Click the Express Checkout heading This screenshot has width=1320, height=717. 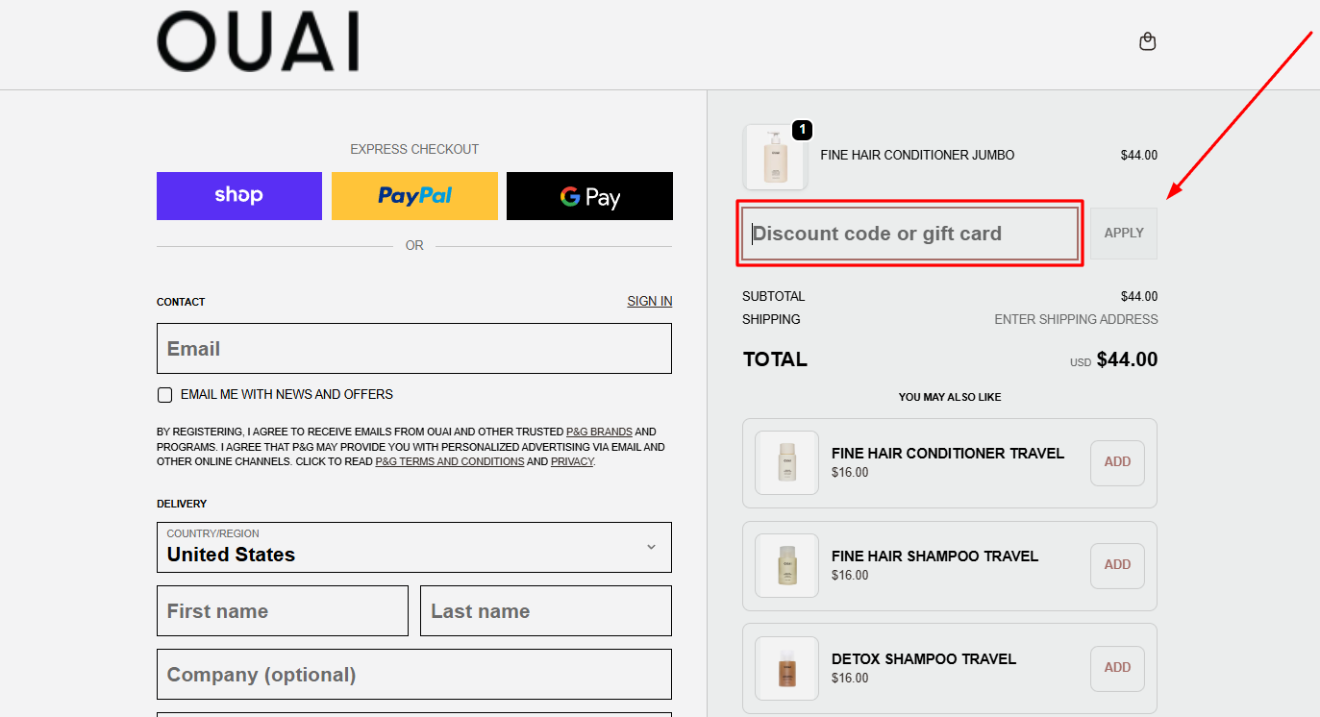pyautogui.click(x=414, y=149)
